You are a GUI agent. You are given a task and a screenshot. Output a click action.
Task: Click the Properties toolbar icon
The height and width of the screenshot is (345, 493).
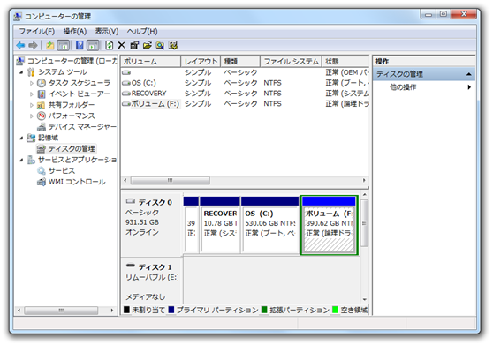click(x=134, y=46)
